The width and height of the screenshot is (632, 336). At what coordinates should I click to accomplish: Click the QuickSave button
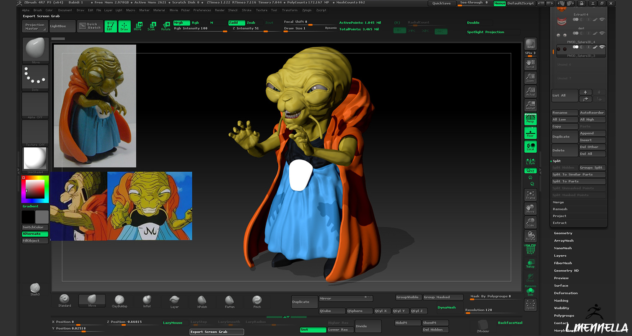pyautogui.click(x=442, y=3)
